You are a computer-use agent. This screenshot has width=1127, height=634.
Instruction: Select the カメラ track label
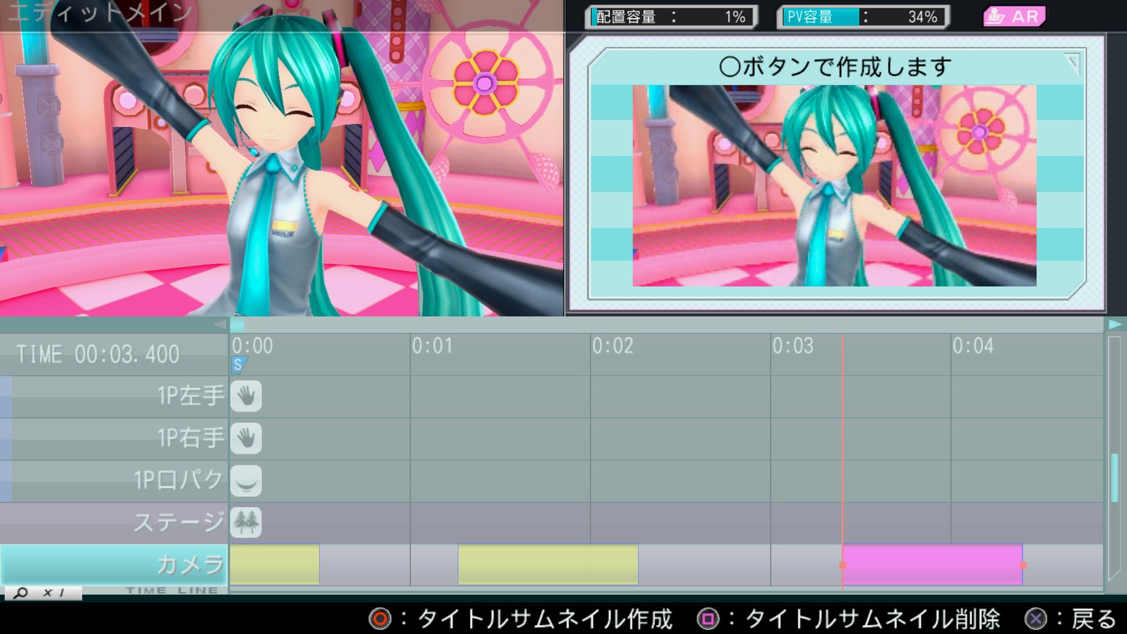click(114, 564)
